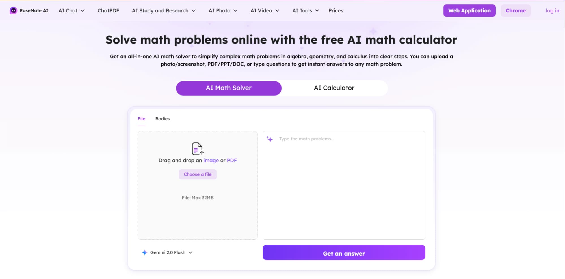Click the sparkle icon in the text box

point(270,139)
